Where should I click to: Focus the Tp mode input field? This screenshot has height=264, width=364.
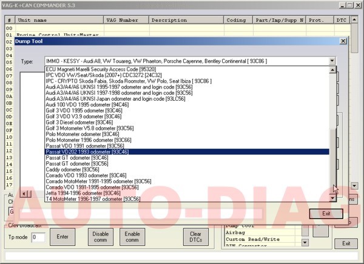[38, 237]
